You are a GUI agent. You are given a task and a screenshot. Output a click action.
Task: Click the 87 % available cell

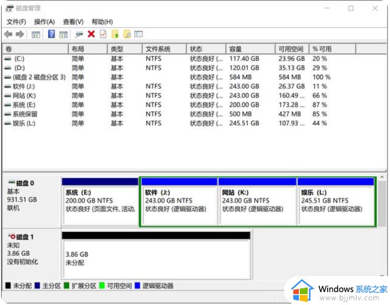[320, 105]
